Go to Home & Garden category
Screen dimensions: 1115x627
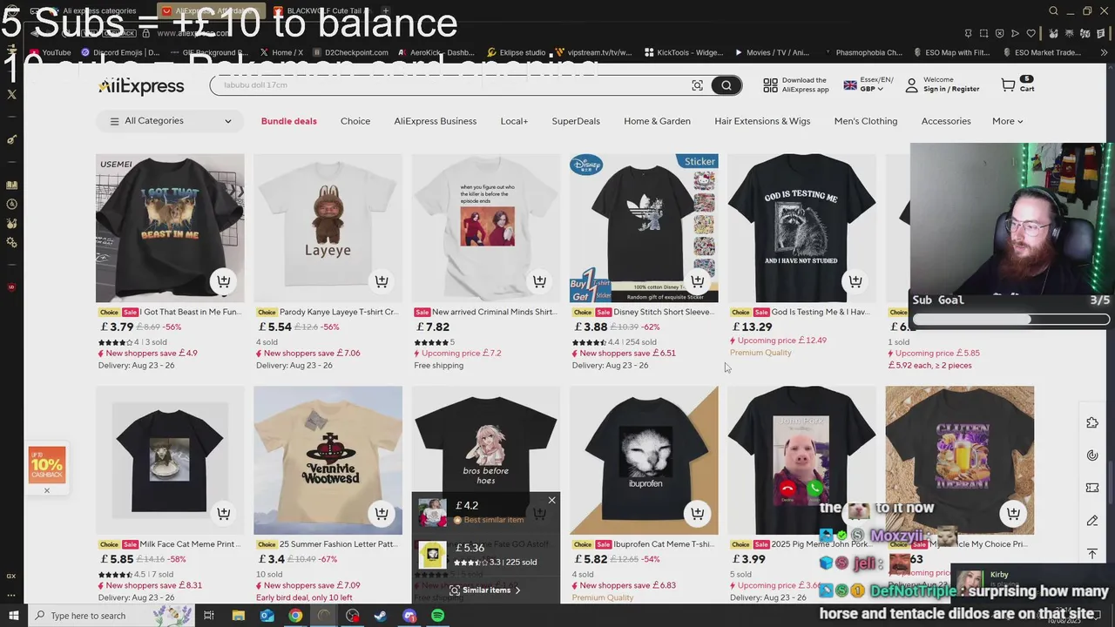click(x=657, y=121)
